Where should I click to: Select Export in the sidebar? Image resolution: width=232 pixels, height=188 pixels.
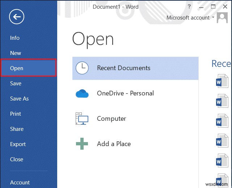pyautogui.click(x=18, y=144)
